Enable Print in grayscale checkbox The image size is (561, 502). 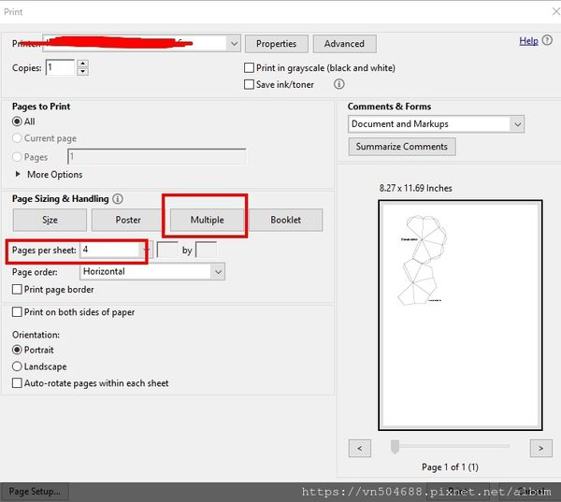[x=249, y=68]
